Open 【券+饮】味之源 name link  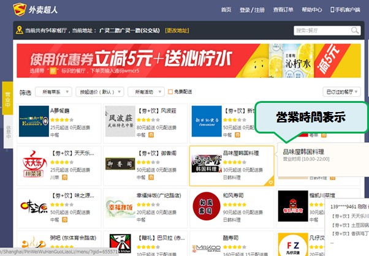[72, 195]
